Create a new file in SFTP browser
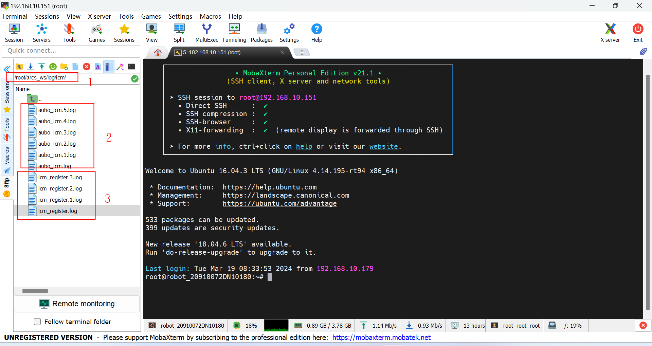 [x=75, y=67]
